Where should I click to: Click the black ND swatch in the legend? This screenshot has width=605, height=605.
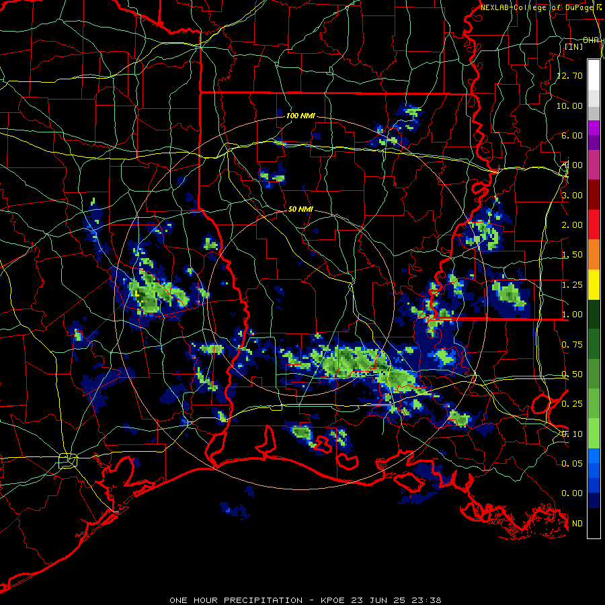point(594,523)
